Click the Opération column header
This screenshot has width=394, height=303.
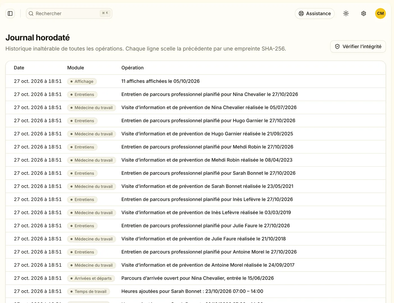coord(132,68)
